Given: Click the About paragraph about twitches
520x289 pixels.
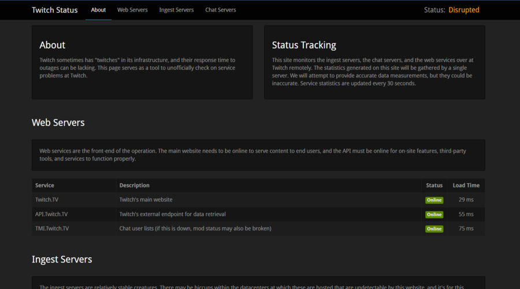Looking at the screenshot, I should pos(138,68).
